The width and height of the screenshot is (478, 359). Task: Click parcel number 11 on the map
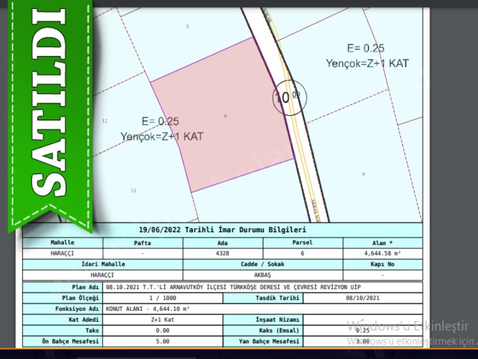click(x=134, y=191)
